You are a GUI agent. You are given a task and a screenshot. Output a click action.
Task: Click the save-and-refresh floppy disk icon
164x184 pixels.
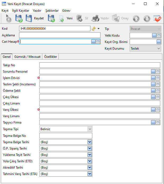pyautogui.click(x=19, y=18)
